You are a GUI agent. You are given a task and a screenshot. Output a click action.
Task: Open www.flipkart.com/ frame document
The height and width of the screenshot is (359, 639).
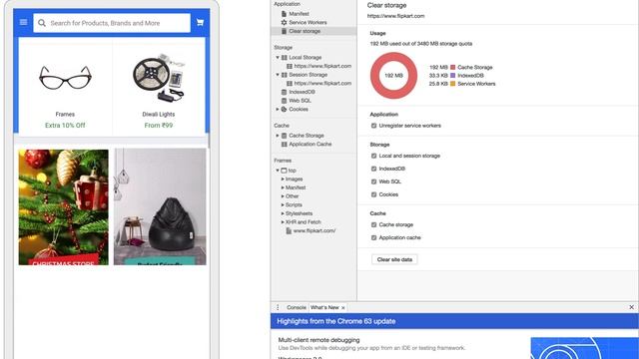click(x=315, y=230)
